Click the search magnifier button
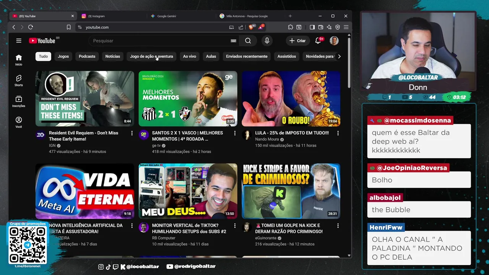The image size is (489, 275). coord(248,41)
